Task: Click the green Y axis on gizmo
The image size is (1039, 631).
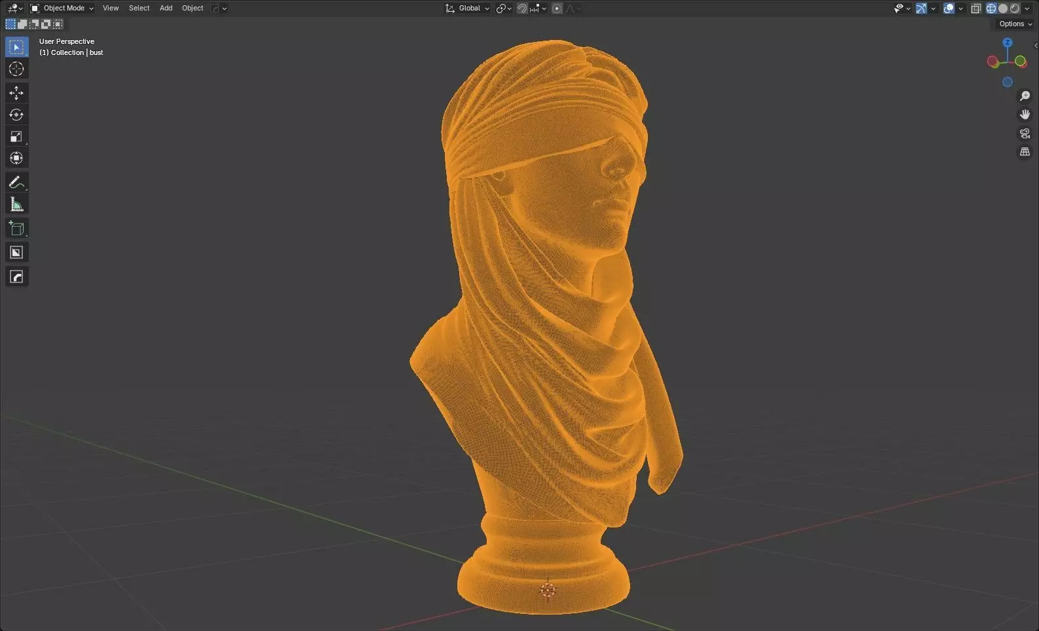Action: click(1021, 61)
